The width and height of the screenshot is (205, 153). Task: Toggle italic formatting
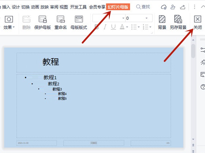[x=105, y=27]
